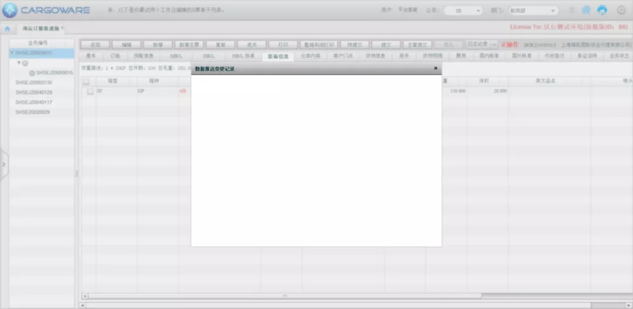
Task: Click the red AB cell in container row
Action: (x=182, y=91)
